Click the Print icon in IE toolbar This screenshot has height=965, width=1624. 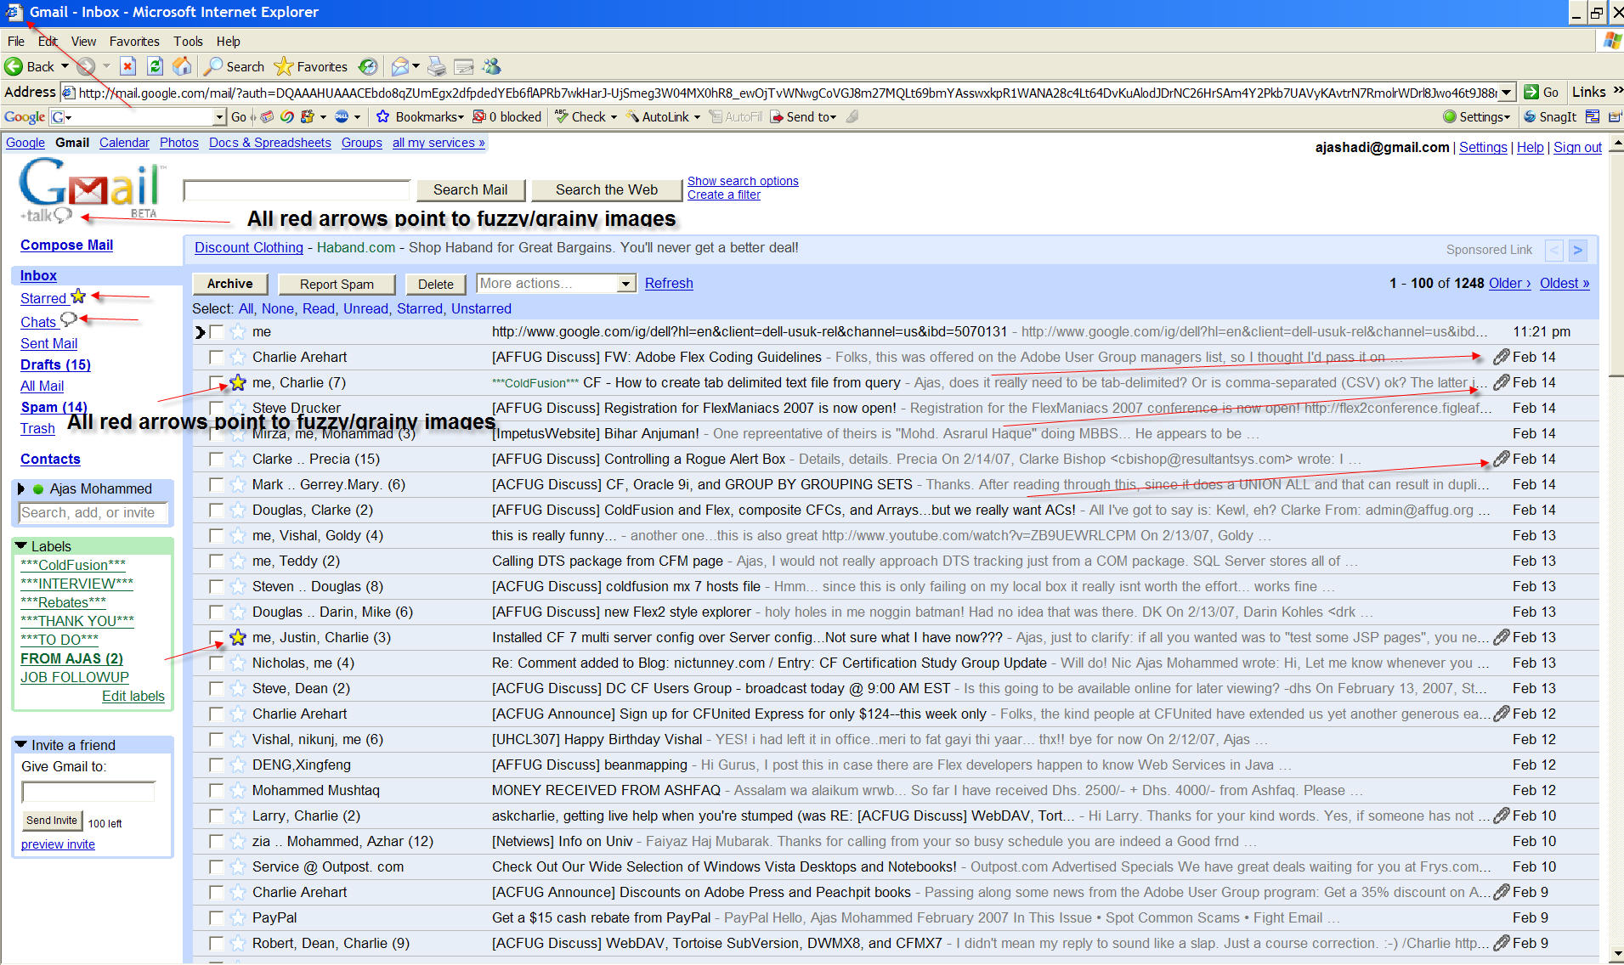point(436,66)
